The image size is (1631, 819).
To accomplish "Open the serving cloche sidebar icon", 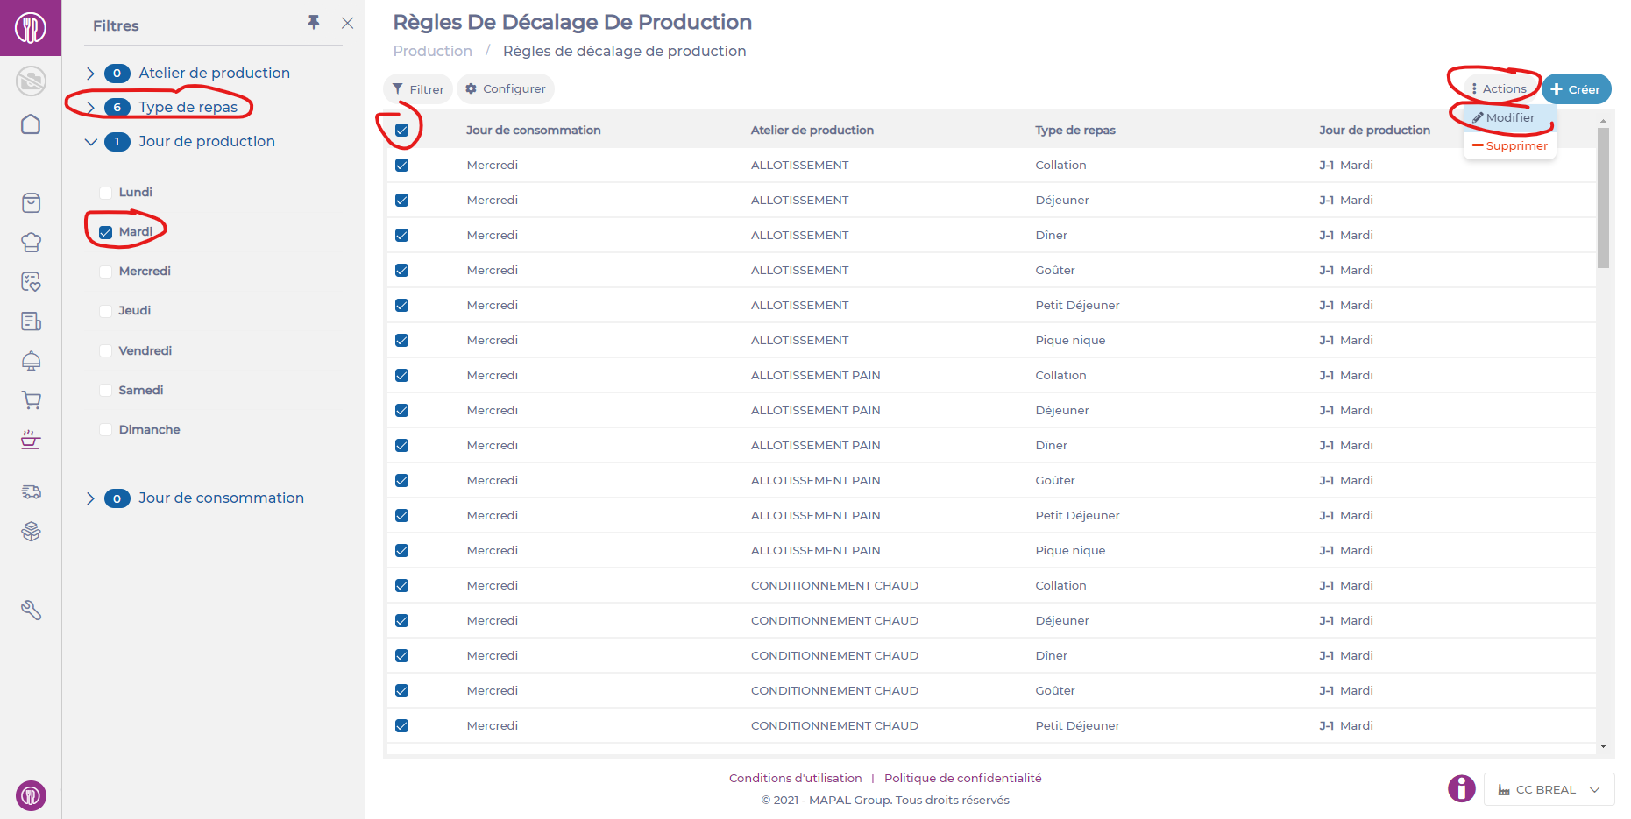I will tap(31, 361).
